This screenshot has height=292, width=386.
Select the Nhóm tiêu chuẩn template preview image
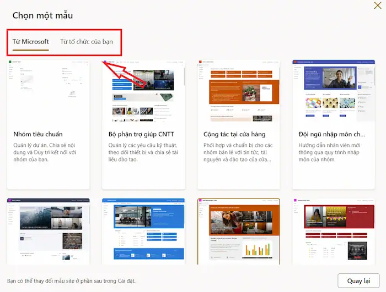pos(48,91)
